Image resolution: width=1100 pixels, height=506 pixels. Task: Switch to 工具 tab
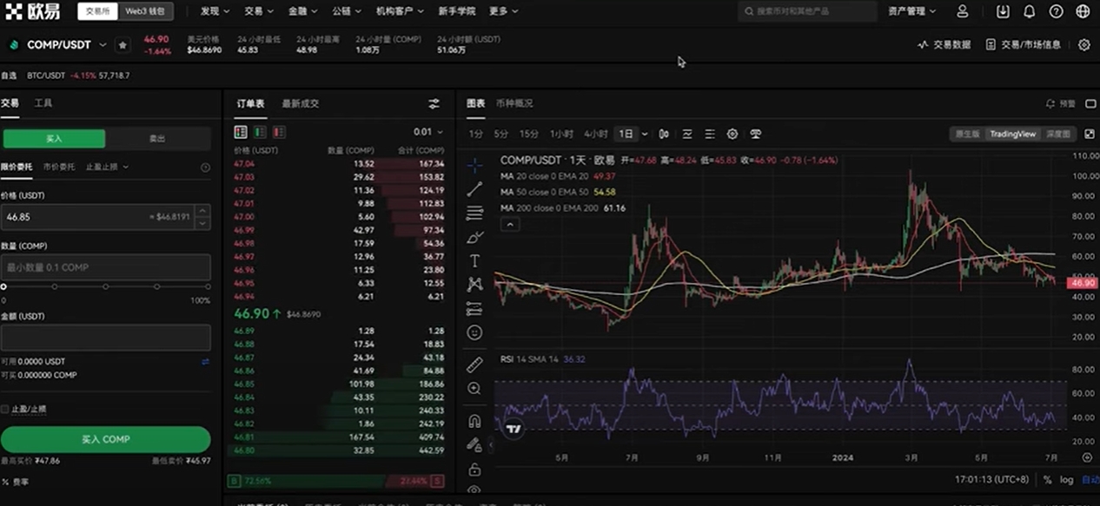pos(43,103)
